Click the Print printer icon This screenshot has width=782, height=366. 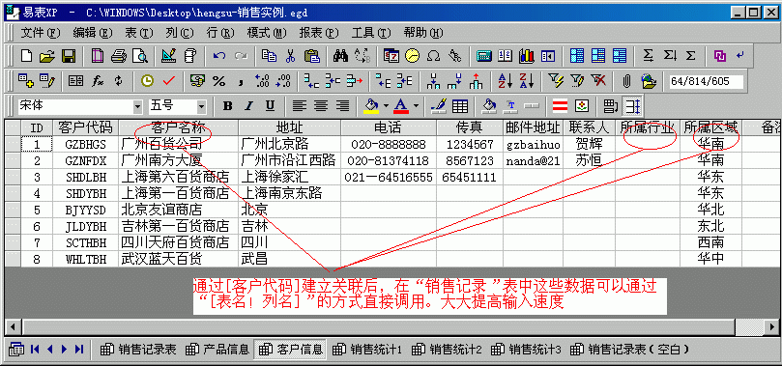coord(119,56)
